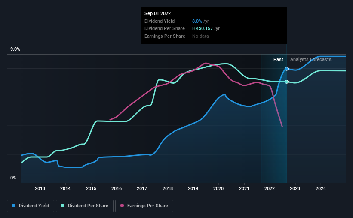Click the blue Dividend Yield legend dot
The width and height of the screenshot is (353, 218).
pyautogui.click(x=14, y=206)
